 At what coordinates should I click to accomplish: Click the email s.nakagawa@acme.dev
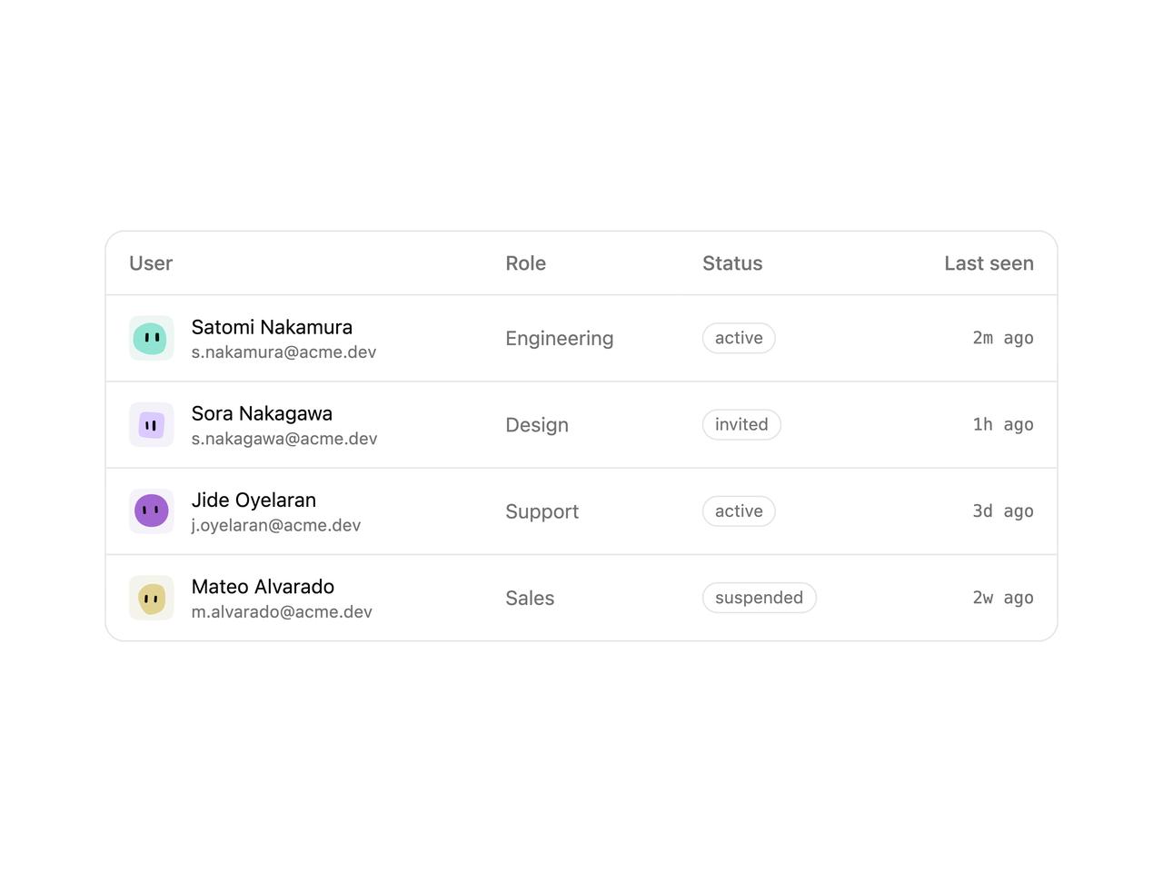point(284,439)
